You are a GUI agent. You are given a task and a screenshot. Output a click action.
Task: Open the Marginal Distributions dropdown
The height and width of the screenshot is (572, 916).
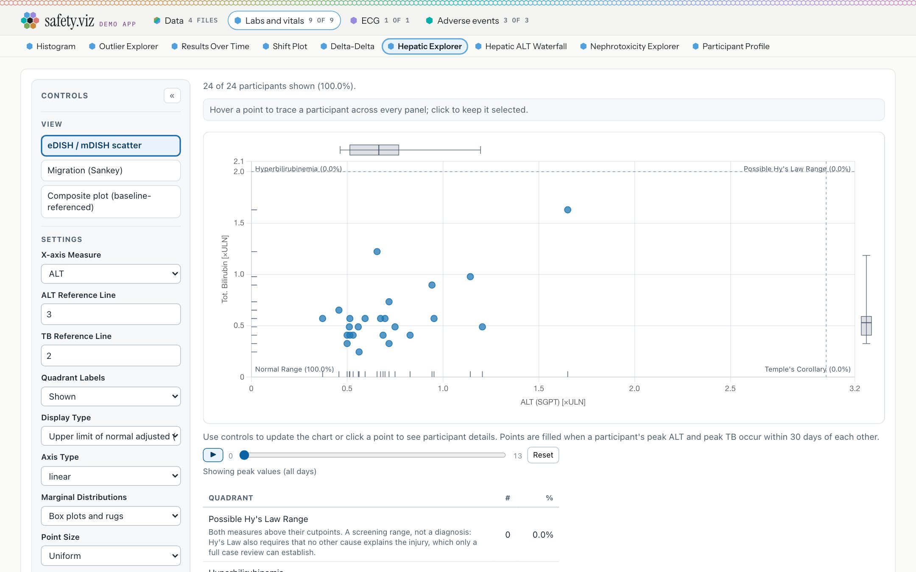111,516
